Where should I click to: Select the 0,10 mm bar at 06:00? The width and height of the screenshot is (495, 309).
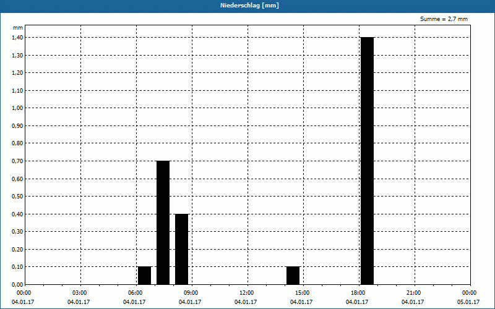145,276
